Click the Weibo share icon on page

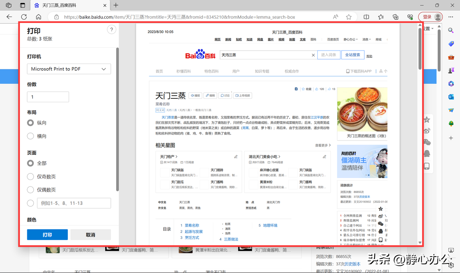pos(427,131)
